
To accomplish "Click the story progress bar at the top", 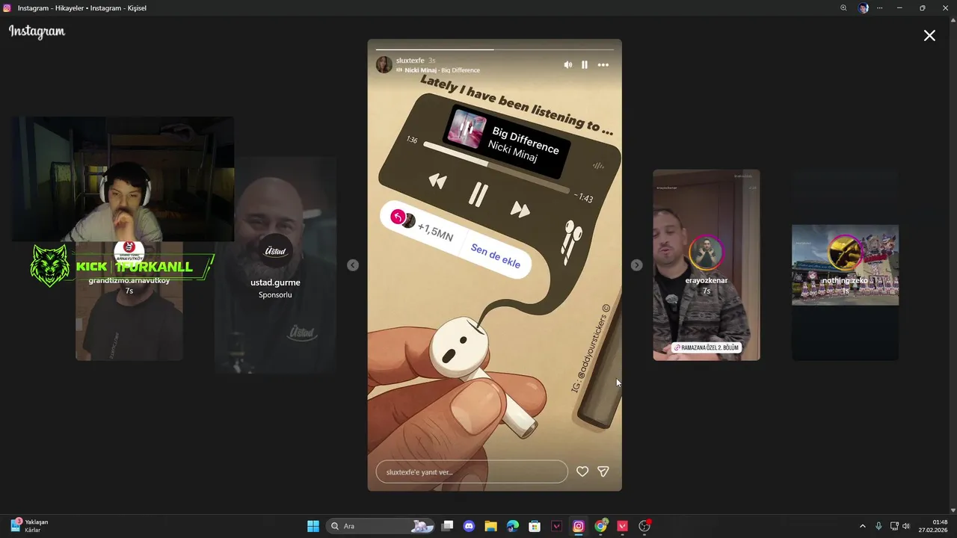I will (x=494, y=49).
